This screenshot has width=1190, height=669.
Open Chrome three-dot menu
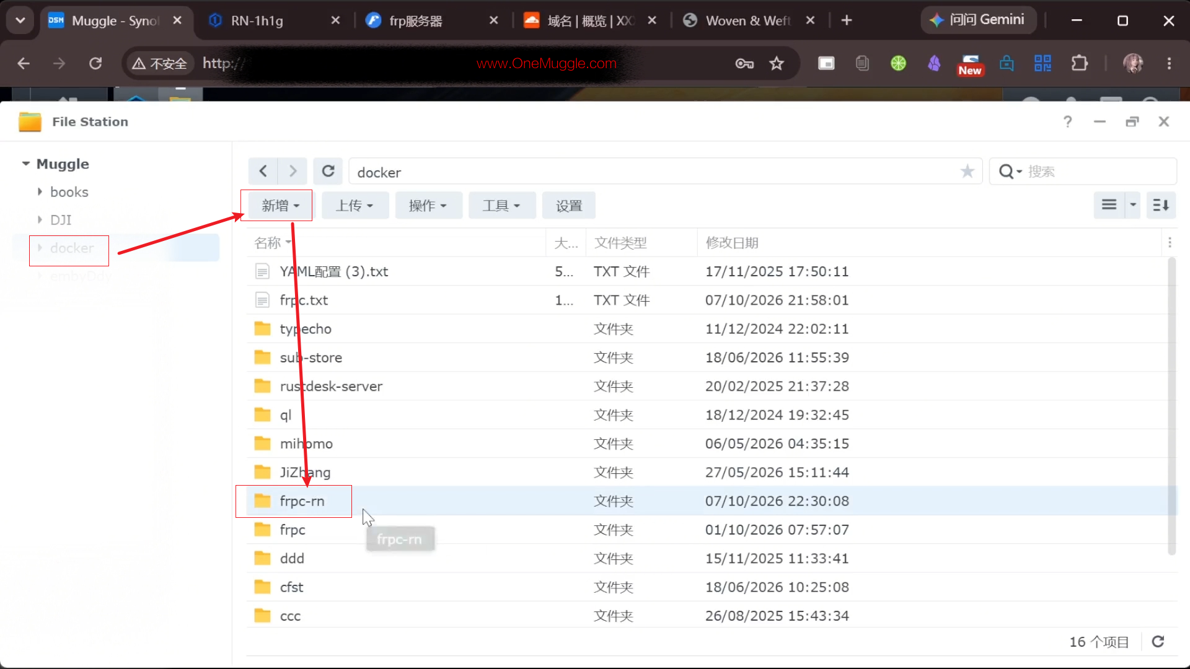click(x=1169, y=63)
